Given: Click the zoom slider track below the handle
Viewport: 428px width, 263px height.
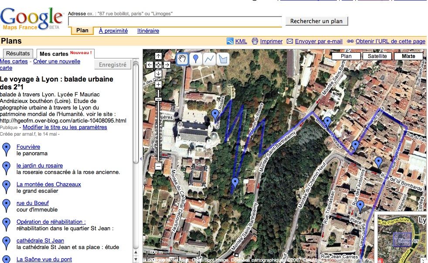Looking at the screenshot, I should [x=158, y=130].
